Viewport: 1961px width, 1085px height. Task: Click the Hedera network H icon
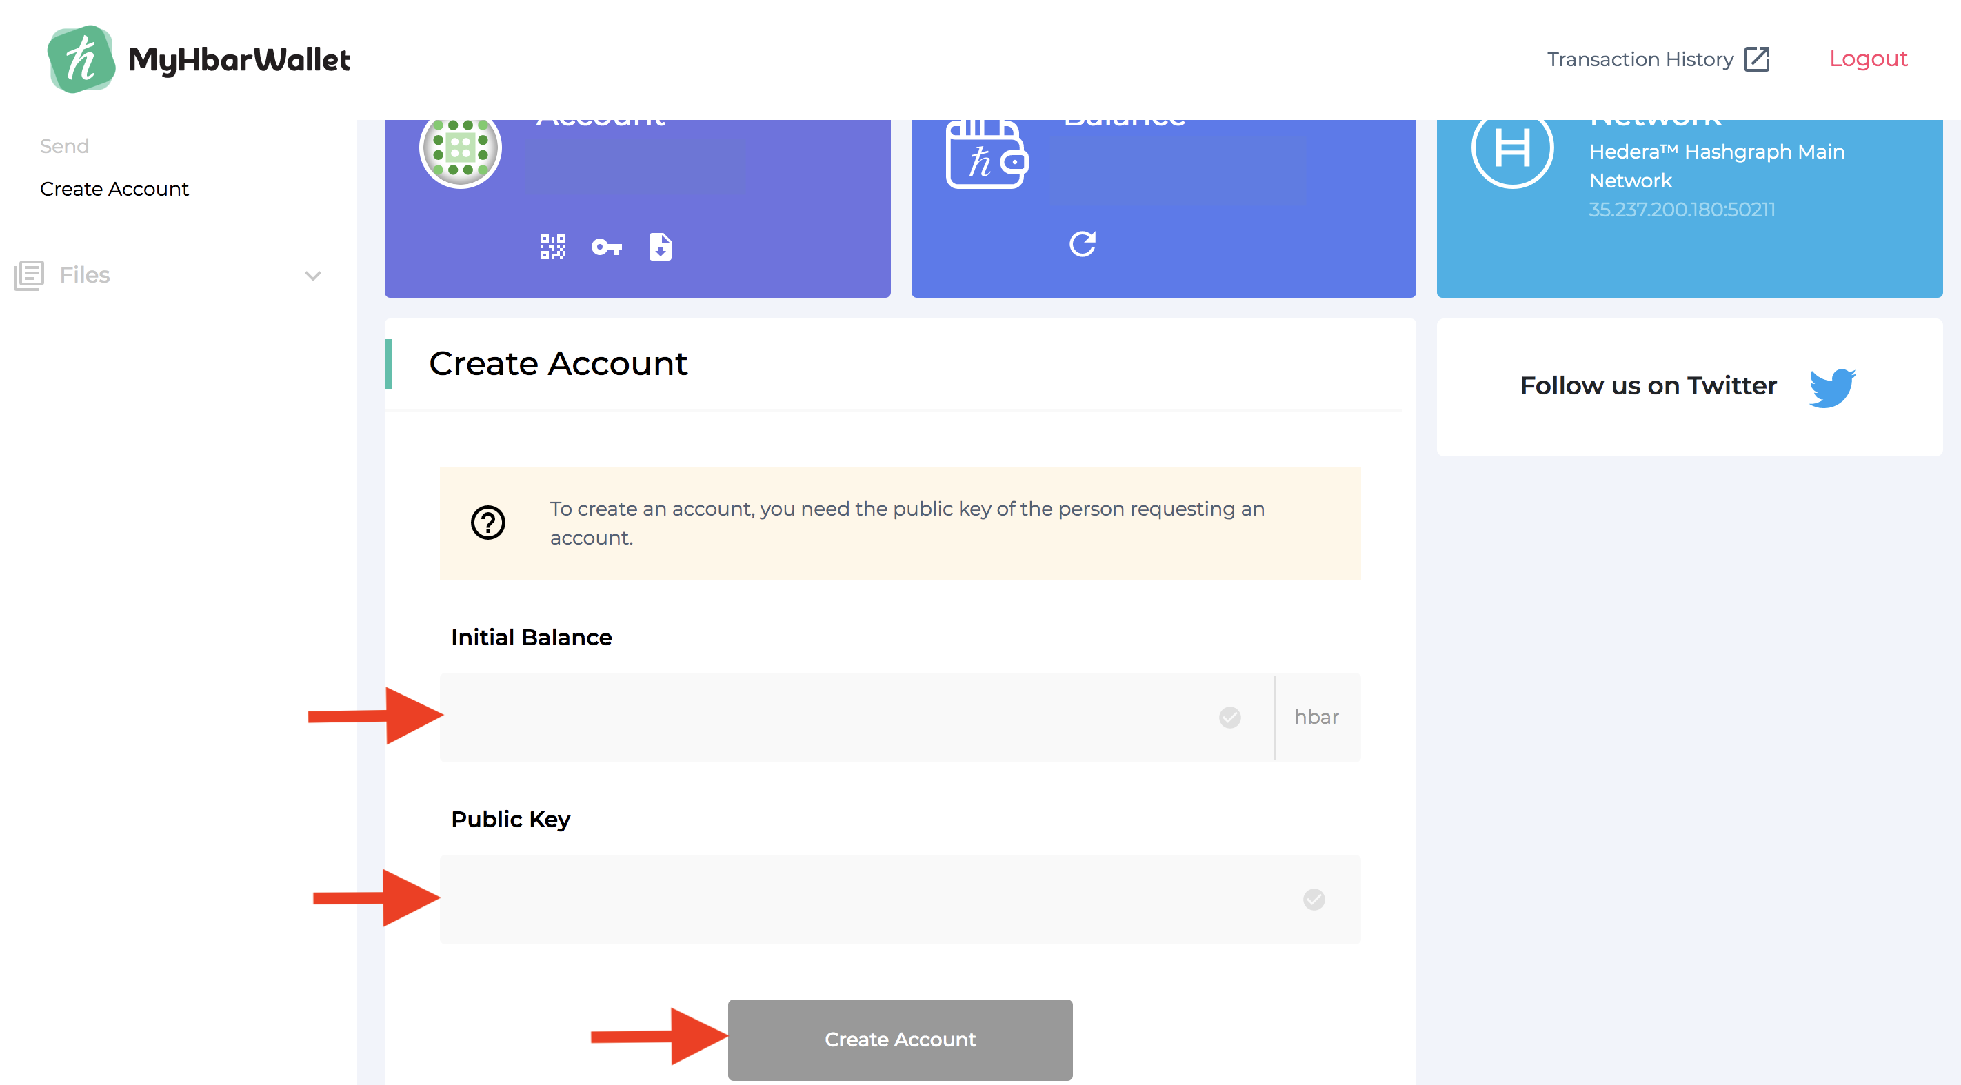1512,149
